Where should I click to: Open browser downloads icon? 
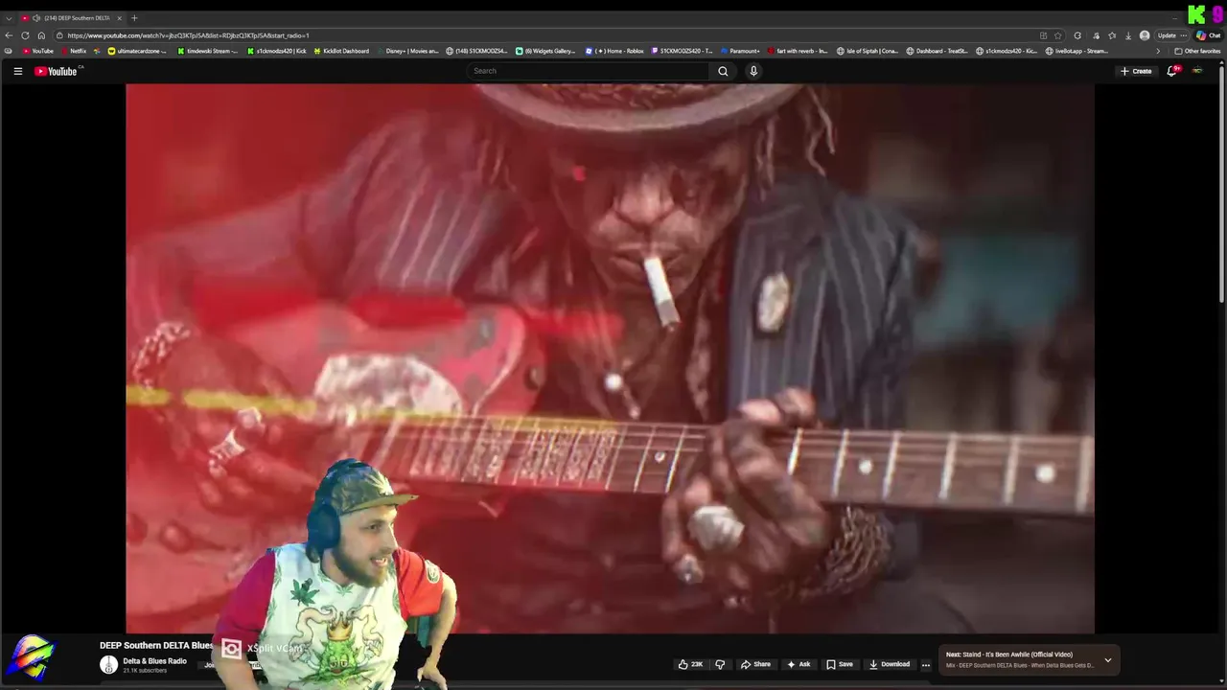coord(1127,35)
